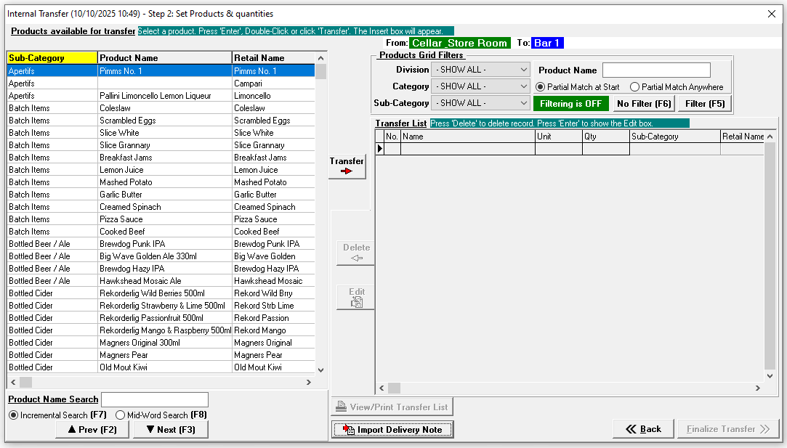The image size is (787, 448).
Task: Expand the Category filter dropdown
Action: [480, 86]
